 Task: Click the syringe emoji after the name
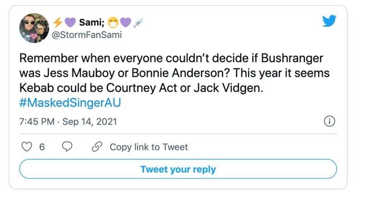tap(138, 23)
